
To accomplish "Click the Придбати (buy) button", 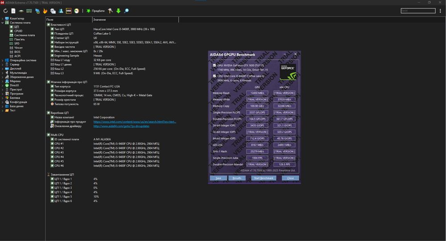I will [x=95, y=11].
